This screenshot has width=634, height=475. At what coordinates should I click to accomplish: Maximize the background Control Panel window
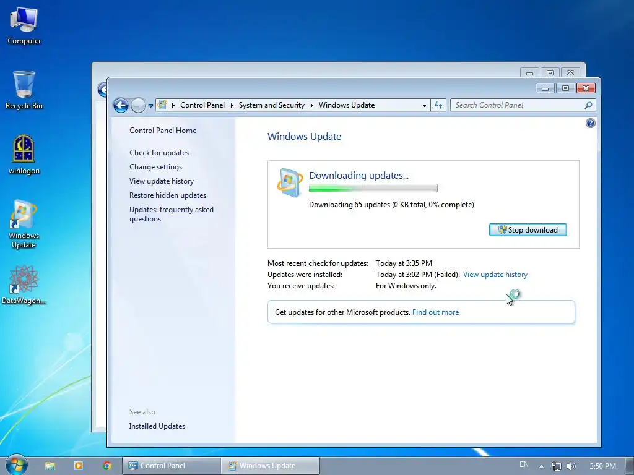550,73
